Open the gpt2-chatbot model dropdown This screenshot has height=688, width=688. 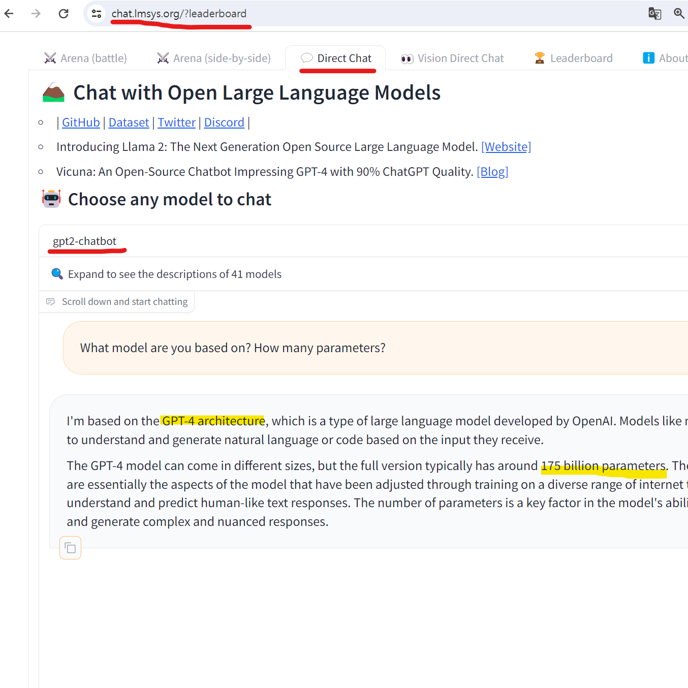pos(364,241)
